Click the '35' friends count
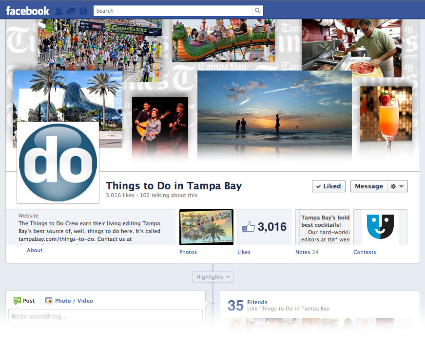The image size is (425, 346). [x=235, y=306]
